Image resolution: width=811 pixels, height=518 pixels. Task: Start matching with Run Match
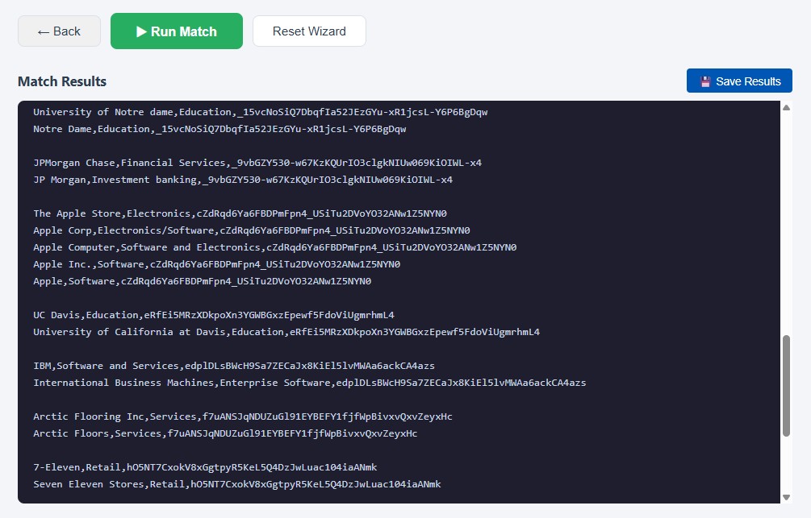click(177, 31)
